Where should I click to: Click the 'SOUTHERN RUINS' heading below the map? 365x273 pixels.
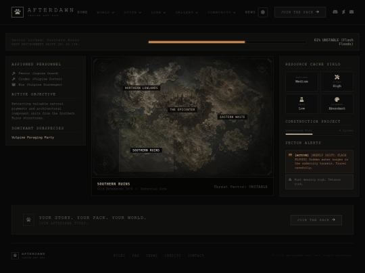(114, 184)
